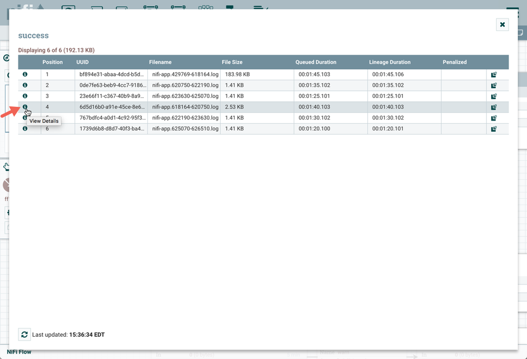View provenance for the flowfile at position 5
This screenshot has height=359, width=527.
pos(493,117)
